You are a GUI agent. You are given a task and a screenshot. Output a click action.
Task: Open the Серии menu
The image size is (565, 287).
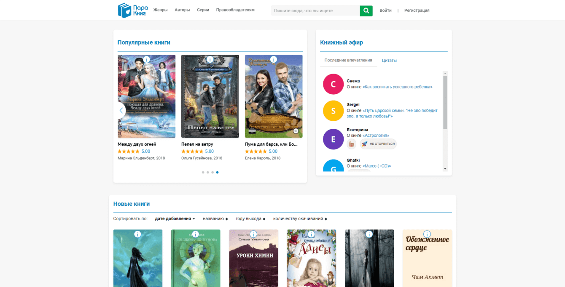coord(203,10)
